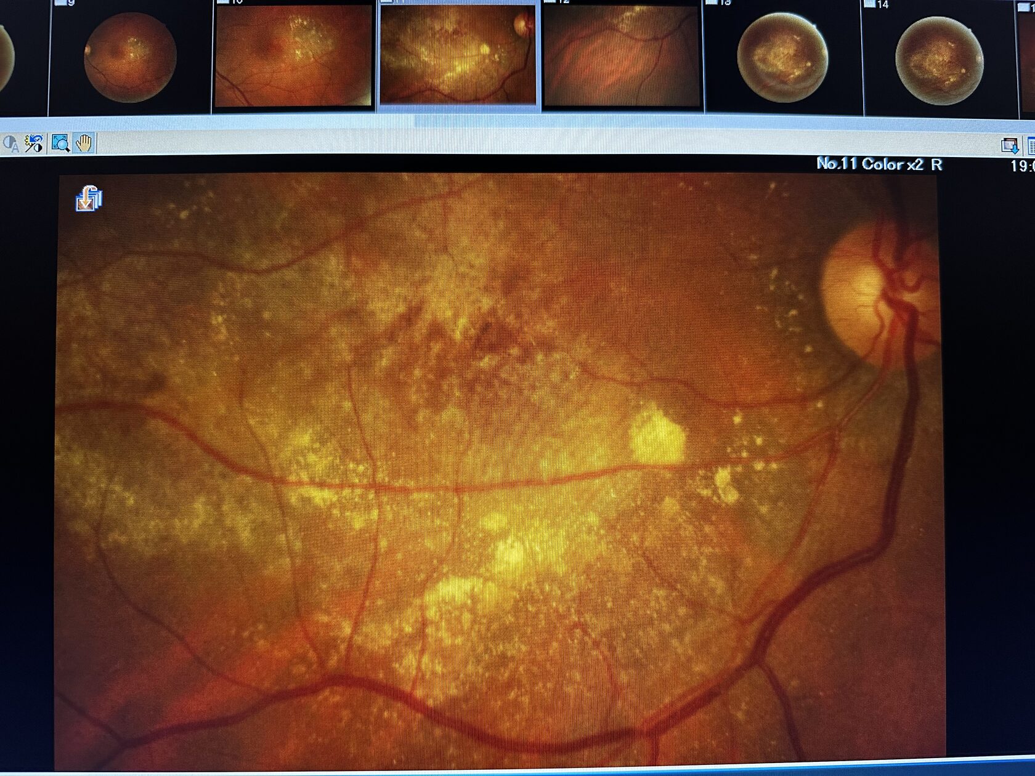Open thumbnail 9 round fundus image
The image size is (1035, 776).
[130, 59]
